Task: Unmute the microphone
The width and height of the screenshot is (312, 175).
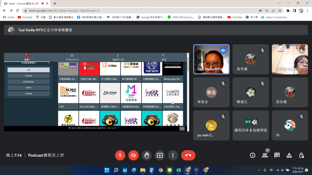Action: coord(120,155)
